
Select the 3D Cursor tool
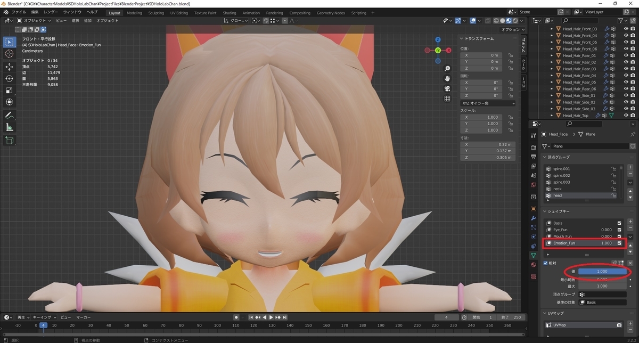click(x=10, y=54)
